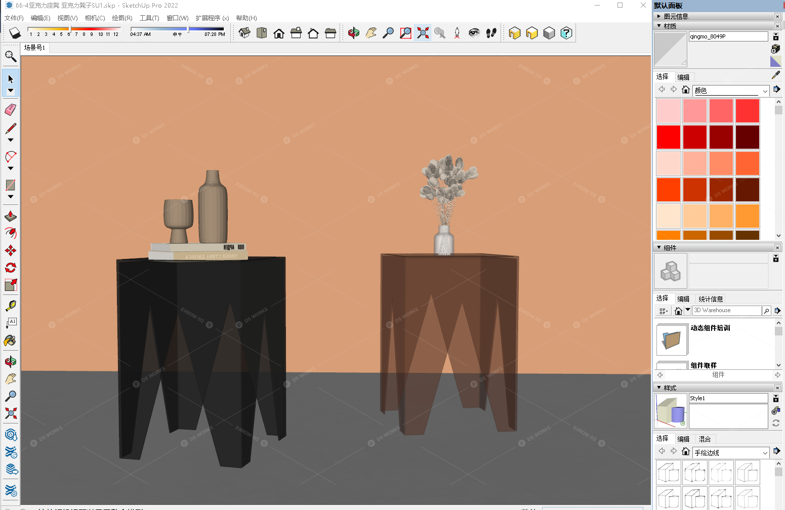
Task: Click the Position Camera tool
Action: click(457, 33)
